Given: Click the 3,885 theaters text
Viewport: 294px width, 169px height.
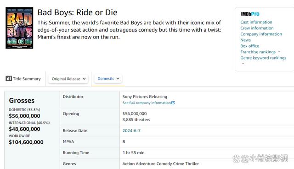Looking at the screenshot, I should [136, 120].
